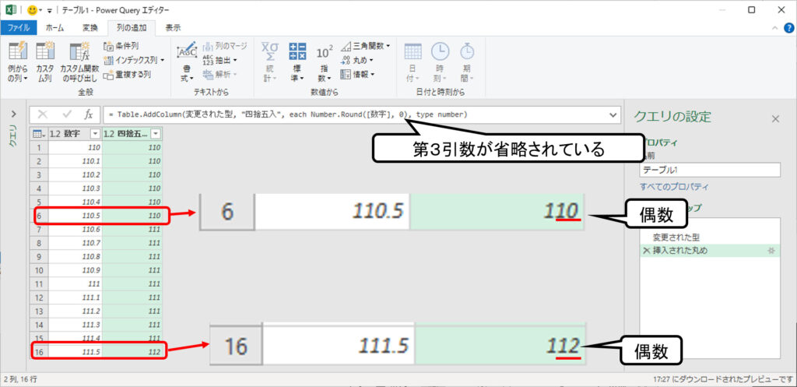Viewport: 797px width, 387px height.
Task: Open the ファイル tab
Action: click(19, 28)
